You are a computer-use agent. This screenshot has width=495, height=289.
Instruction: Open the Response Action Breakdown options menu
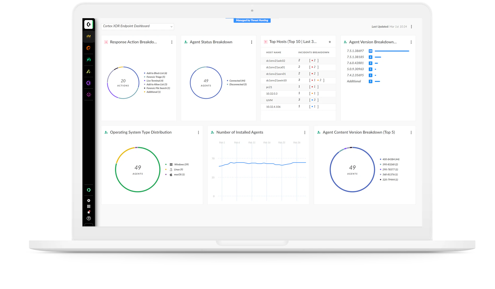point(172,42)
